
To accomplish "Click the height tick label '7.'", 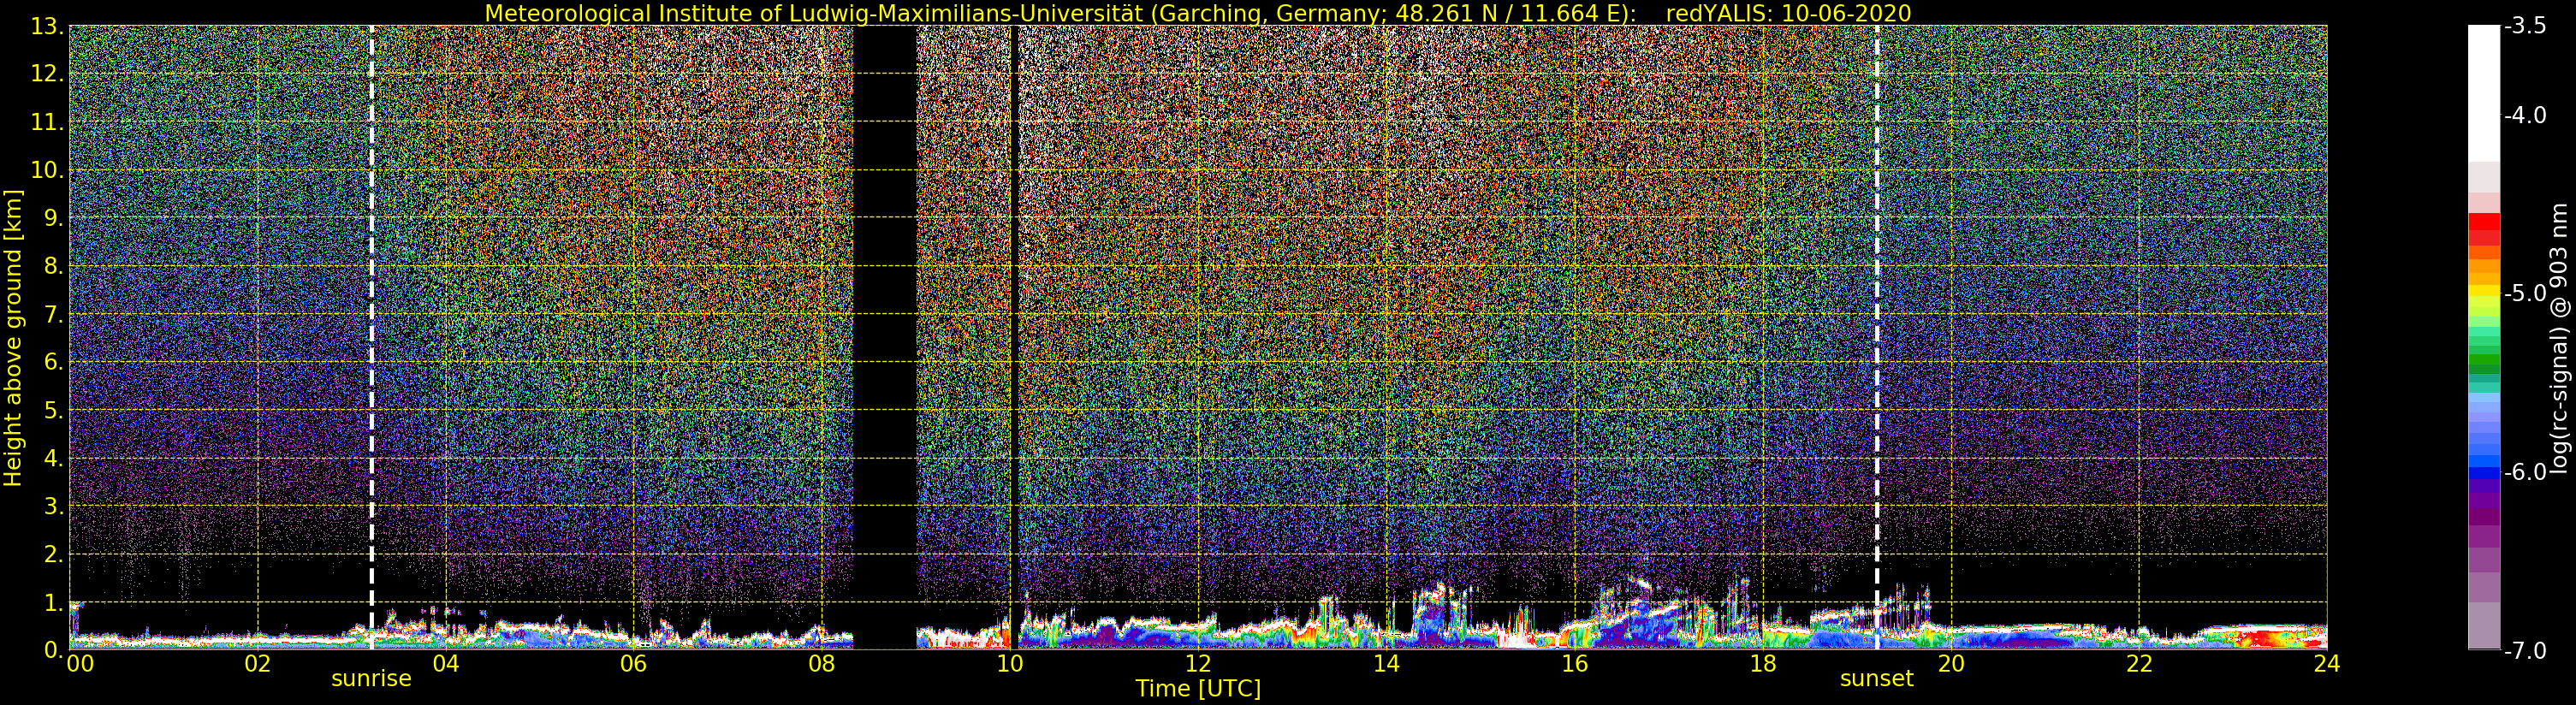I will pos(54,314).
